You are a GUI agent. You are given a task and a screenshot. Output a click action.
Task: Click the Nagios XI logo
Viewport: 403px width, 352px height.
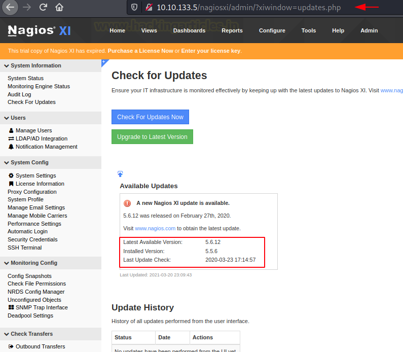(40, 30)
